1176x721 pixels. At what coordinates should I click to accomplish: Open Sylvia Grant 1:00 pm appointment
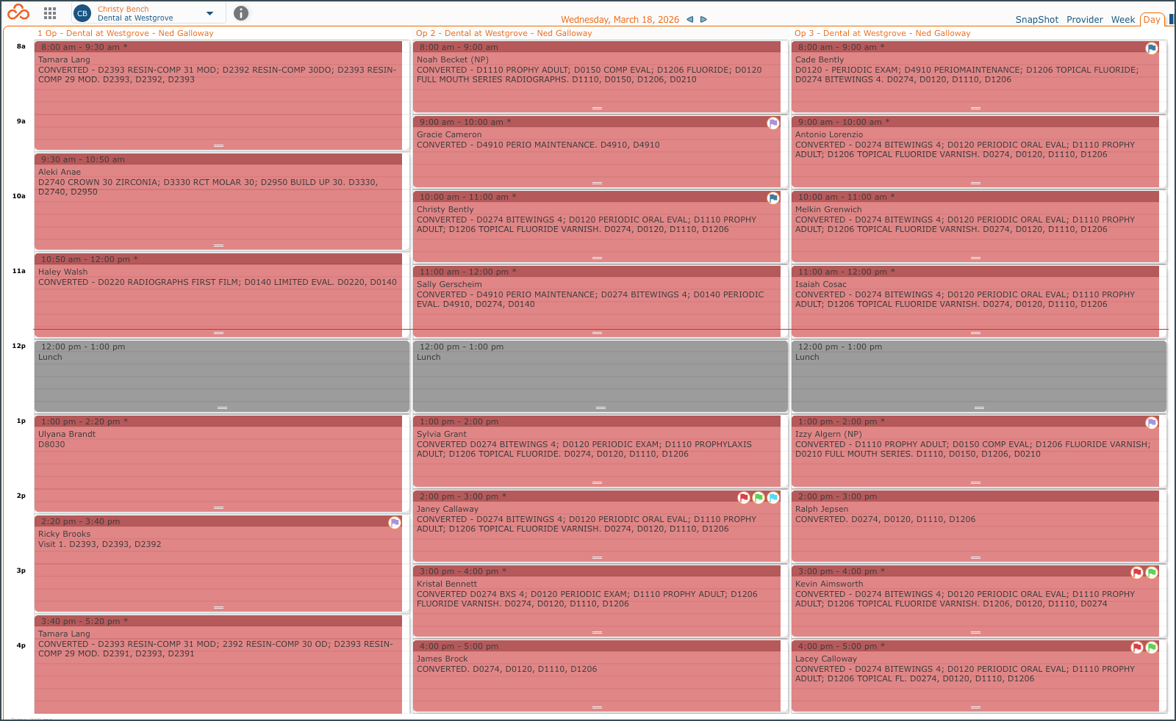coord(597,452)
